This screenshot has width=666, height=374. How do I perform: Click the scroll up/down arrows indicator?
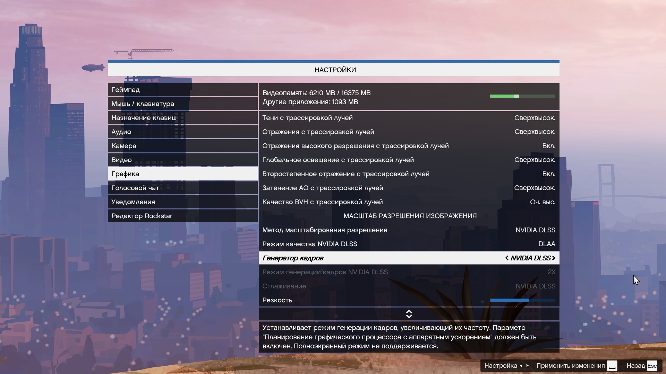(x=409, y=314)
